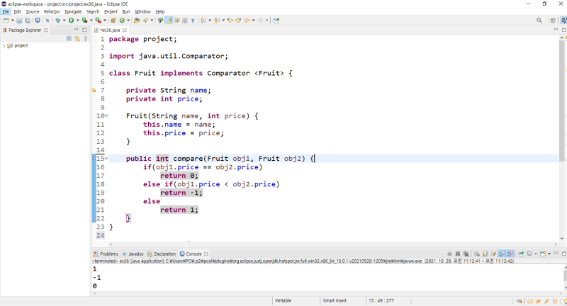
Task: Click Collapse All in Package Explorer
Action: (69, 38)
